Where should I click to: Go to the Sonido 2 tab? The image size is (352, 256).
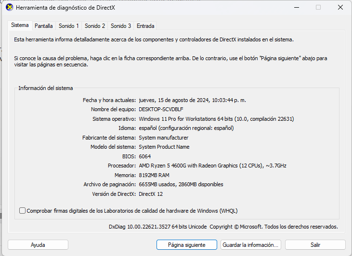click(x=95, y=26)
